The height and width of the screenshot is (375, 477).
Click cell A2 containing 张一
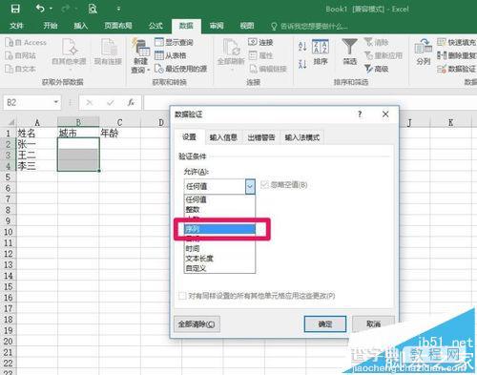tap(37, 144)
